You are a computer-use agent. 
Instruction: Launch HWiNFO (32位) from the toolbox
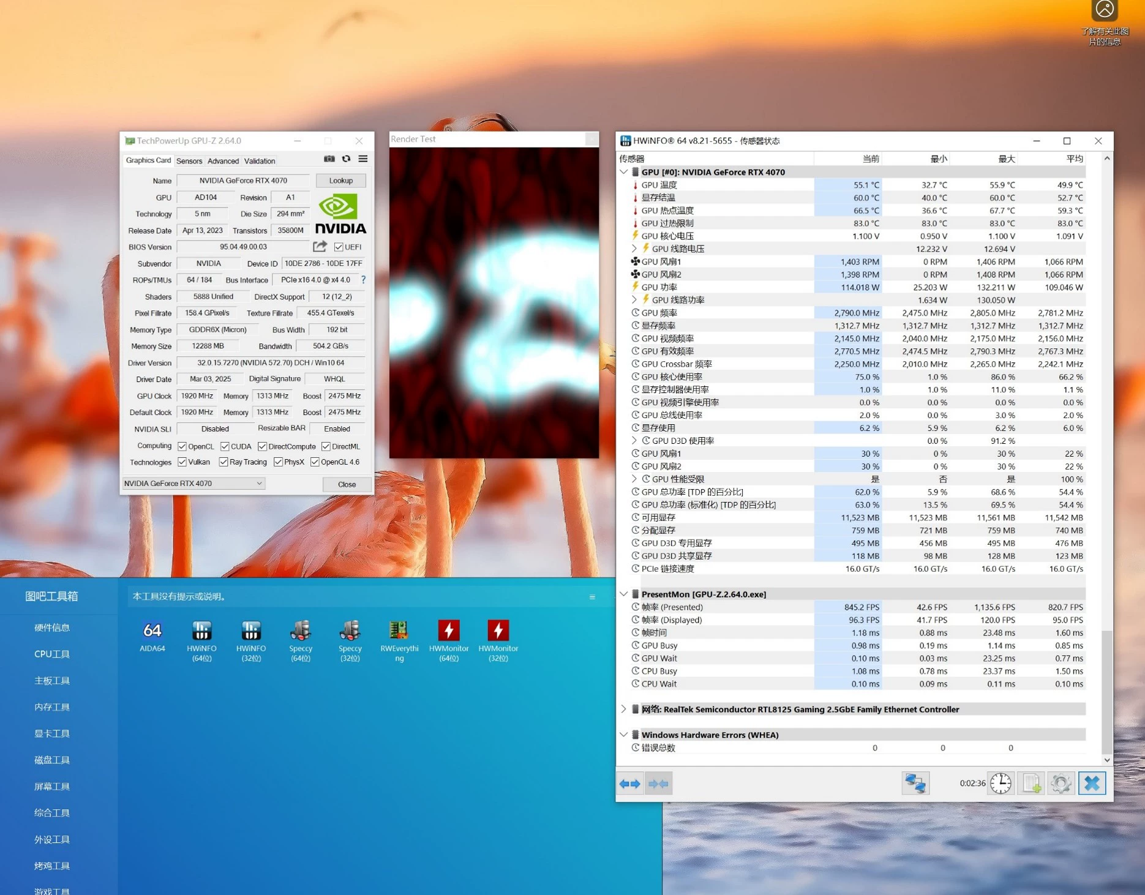[x=251, y=641]
